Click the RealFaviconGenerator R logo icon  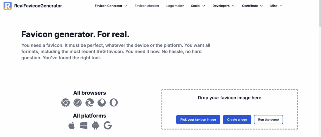[8, 6]
